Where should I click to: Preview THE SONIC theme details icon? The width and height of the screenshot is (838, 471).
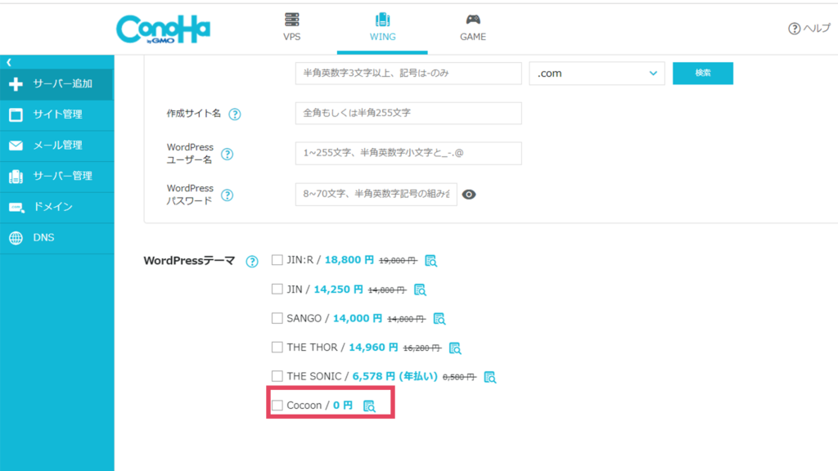pos(489,377)
